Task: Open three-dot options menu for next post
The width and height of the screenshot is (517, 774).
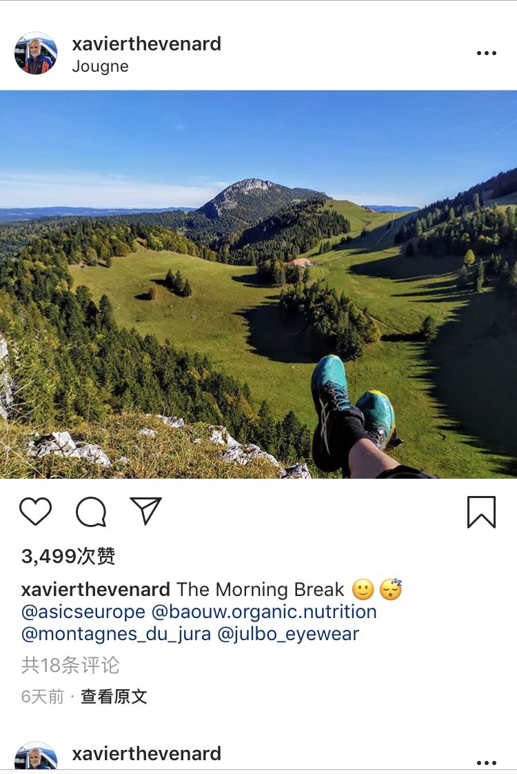Action: [x=487, y=763]
